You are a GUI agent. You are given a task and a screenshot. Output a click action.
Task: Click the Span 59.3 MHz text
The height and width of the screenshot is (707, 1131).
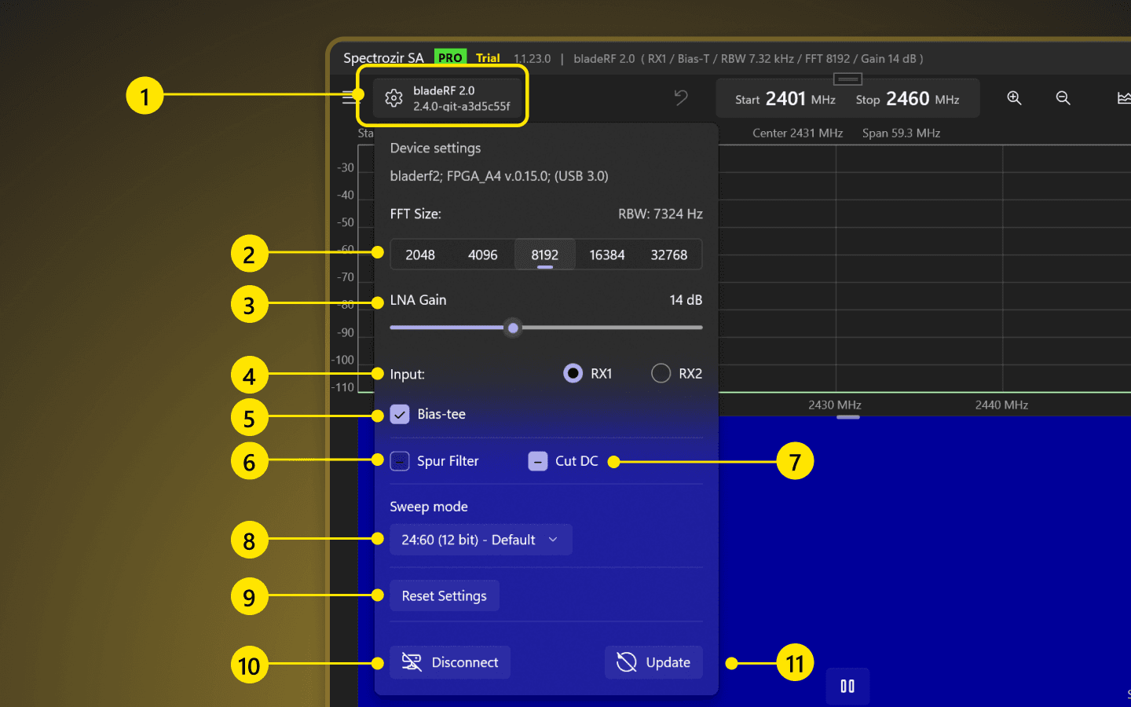(x=902, y=133)
